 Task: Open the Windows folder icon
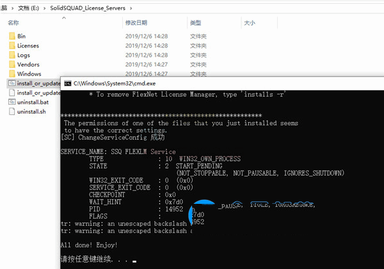(12, 74)
